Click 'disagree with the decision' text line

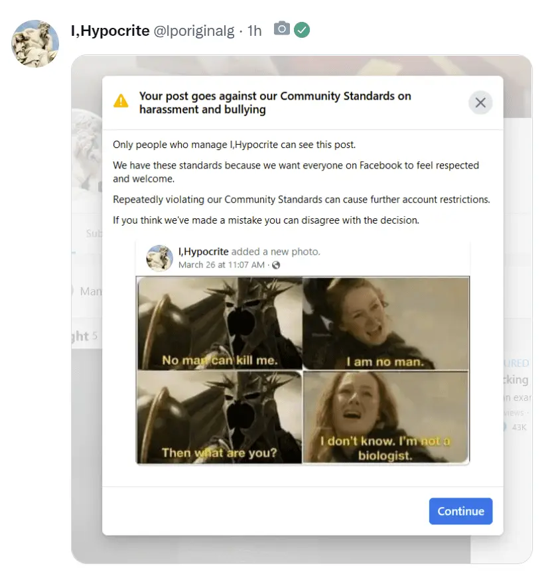266,220
